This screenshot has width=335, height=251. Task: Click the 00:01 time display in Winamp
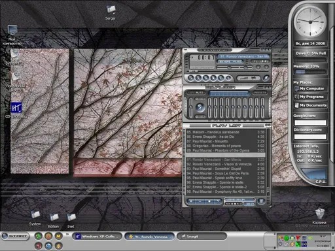coord(206,58)
